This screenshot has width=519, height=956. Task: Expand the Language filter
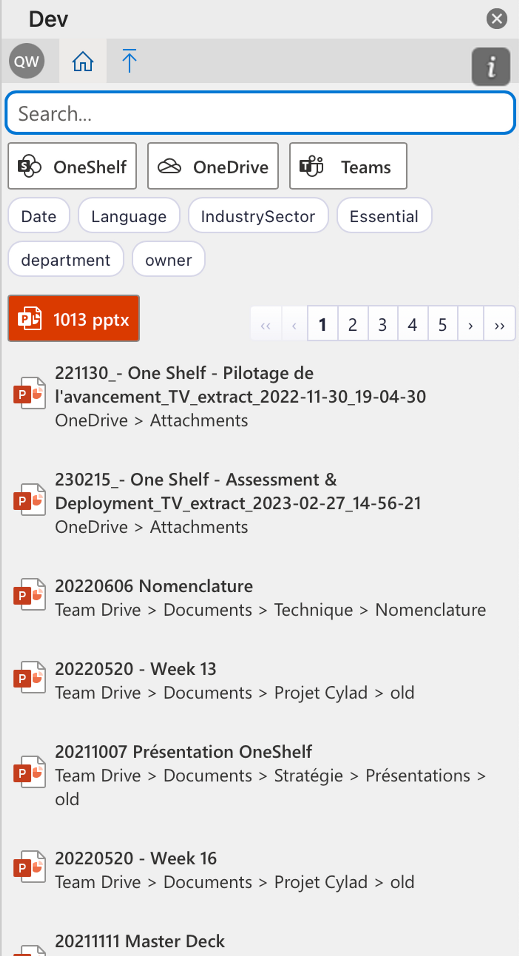point(129,216)
